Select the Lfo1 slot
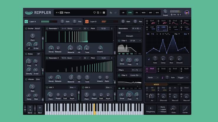This screenshot has height=122, width=218. pos(151,28)
